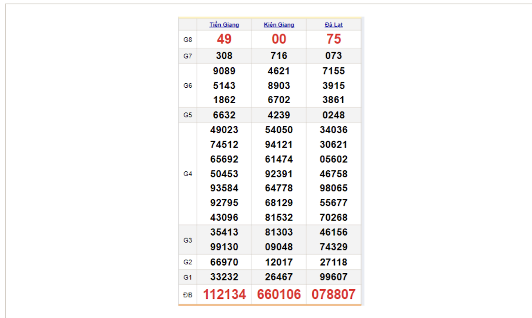This screenshot has width=532, height=318.
Task: Select G3 number 09048
Action: (279, 247)
